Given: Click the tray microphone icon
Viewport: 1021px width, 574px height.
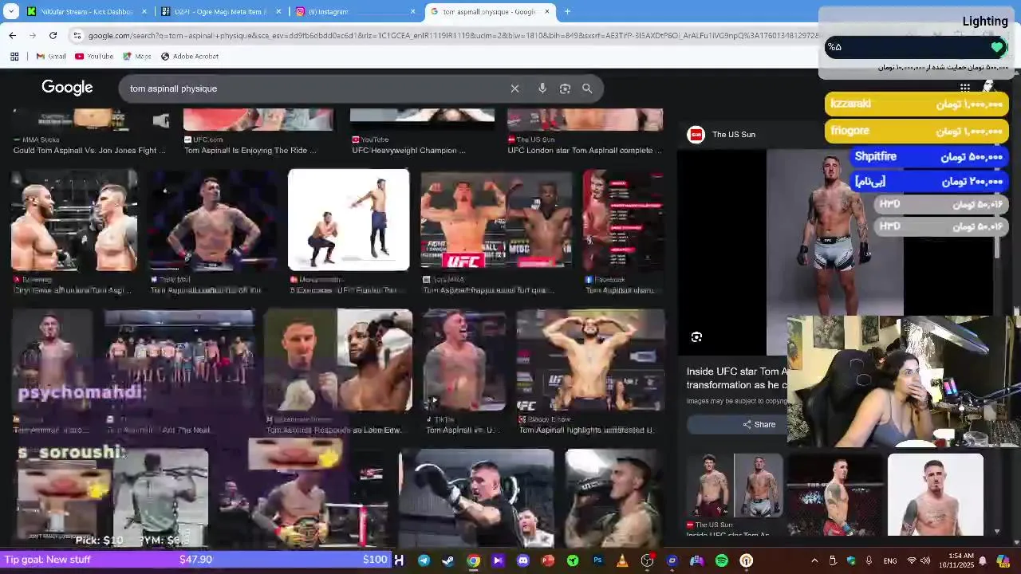Looking at the screenshot, I should coord(869,560).
